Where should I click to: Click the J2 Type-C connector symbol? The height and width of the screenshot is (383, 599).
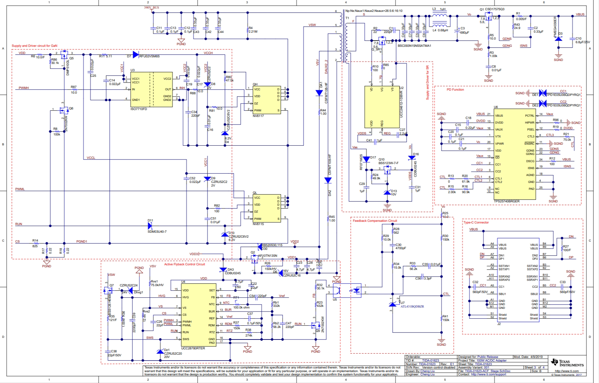tap(518, 280)
